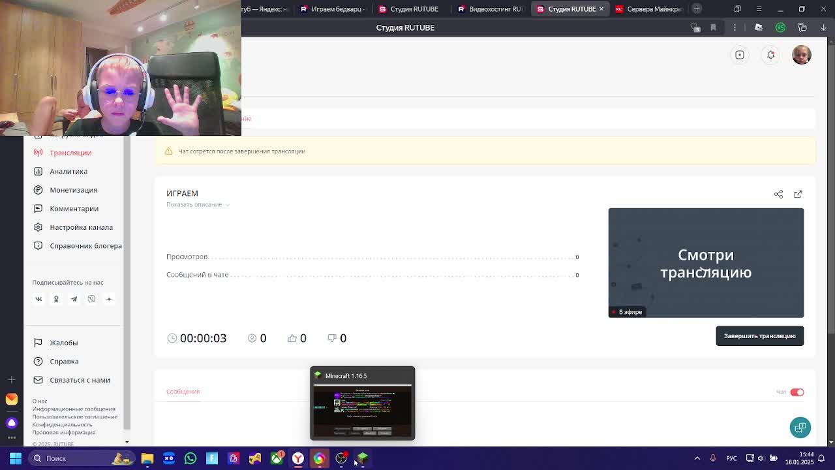Click the upload video icon in header
This screenshot has height=470, width=835.
pyautogui.click(x=740, y=55)
